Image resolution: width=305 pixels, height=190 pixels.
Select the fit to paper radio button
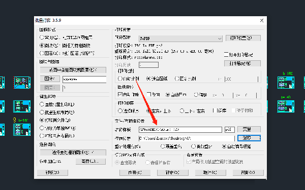(148, 79)
